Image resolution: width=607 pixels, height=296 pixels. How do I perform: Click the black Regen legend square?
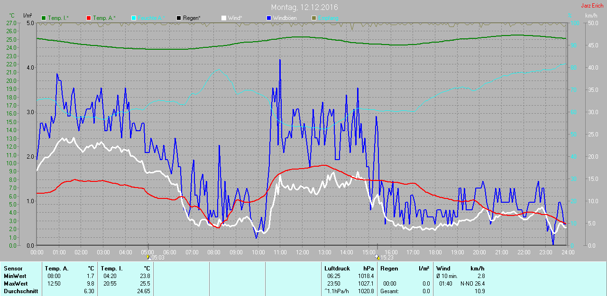[178, 18]
